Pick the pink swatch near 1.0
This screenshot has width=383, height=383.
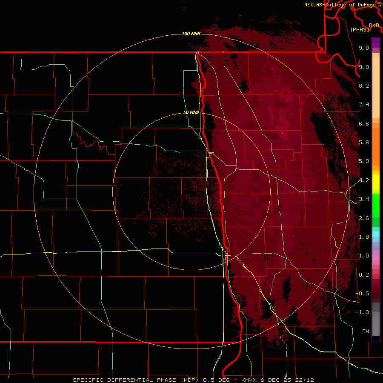pyautogui.click(x=376, y=258)
